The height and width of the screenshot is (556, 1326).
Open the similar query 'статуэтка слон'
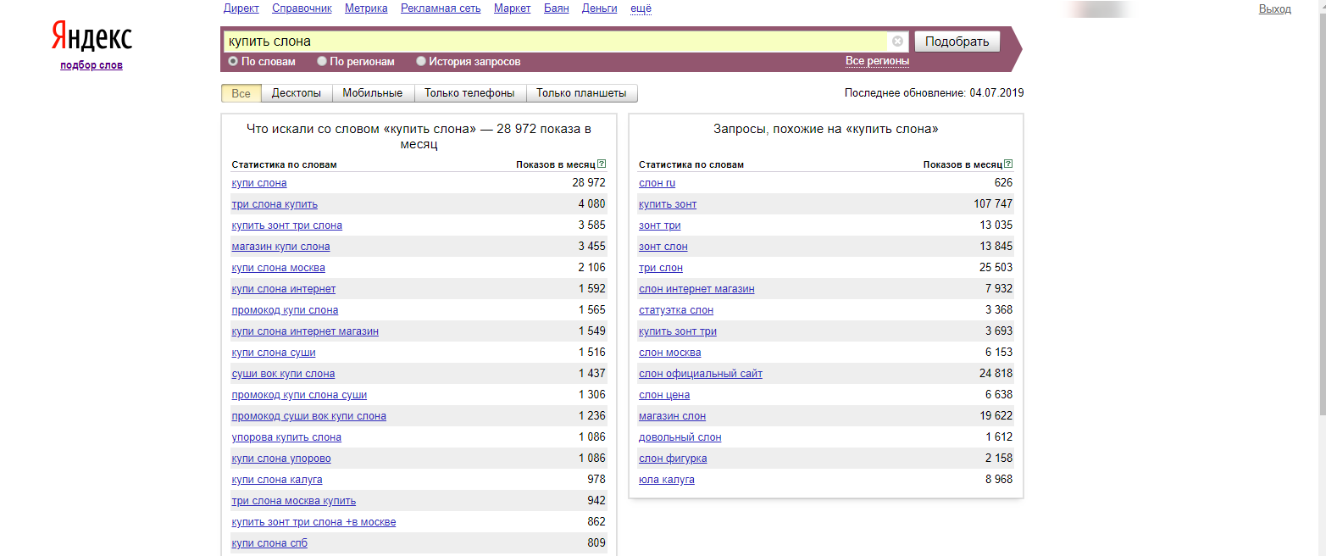tap(676, 310)
